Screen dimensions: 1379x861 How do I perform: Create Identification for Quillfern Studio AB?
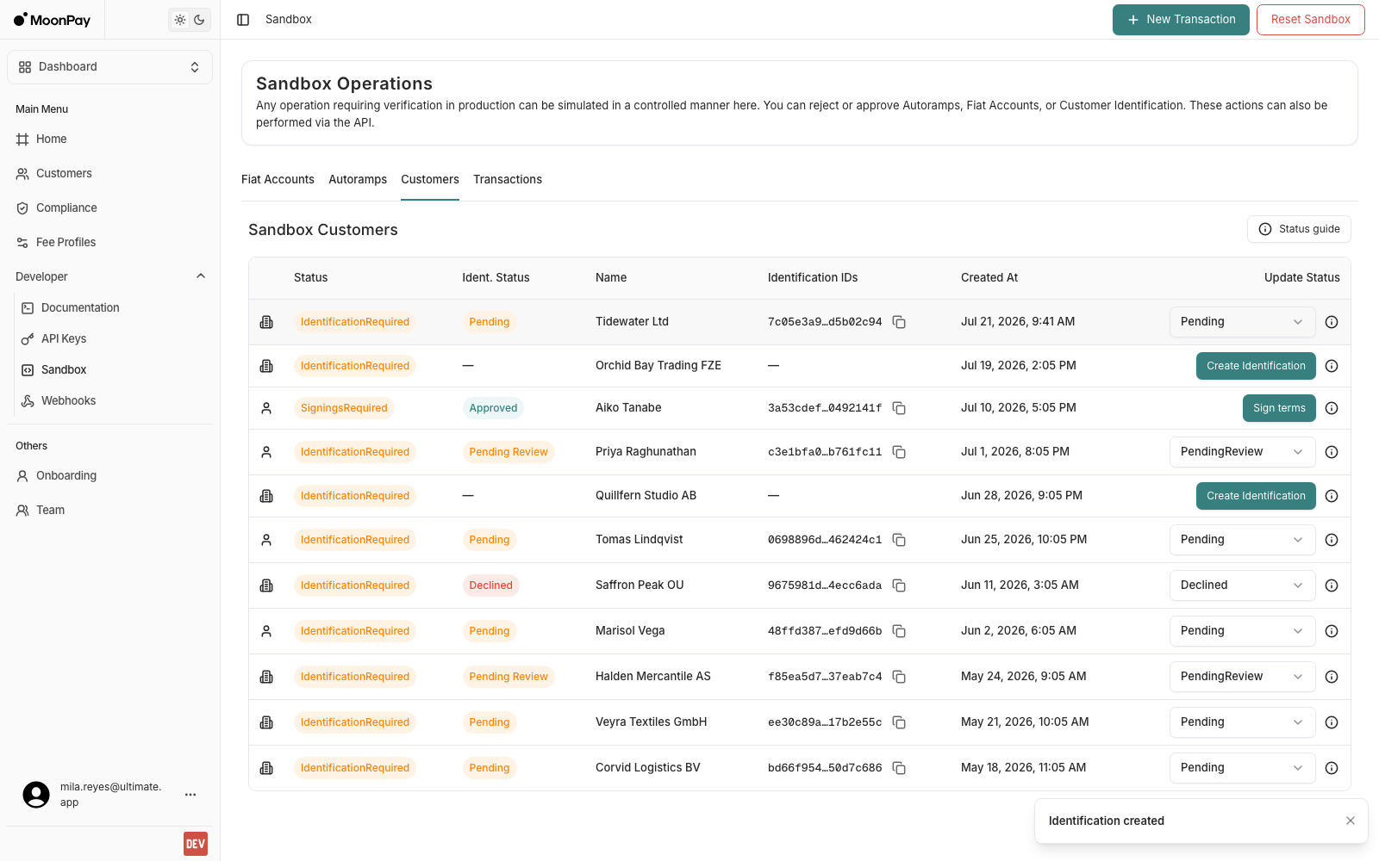coord(1256,496)
